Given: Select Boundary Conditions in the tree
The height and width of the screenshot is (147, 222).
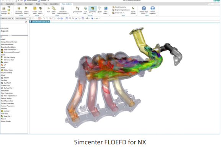Looking at the screenshot, I should [8, 47].
